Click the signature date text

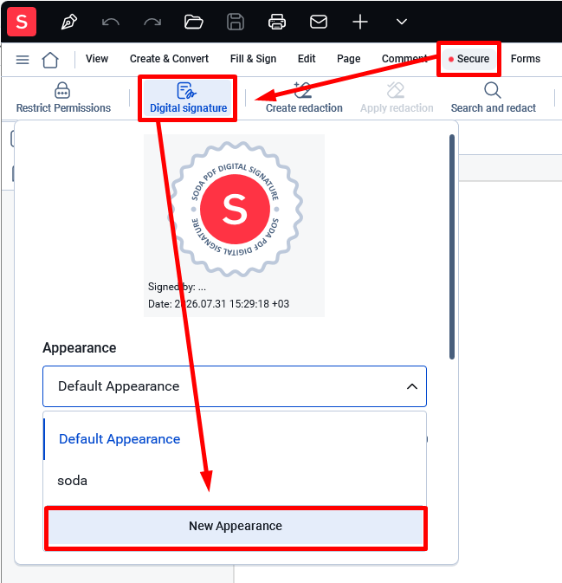(x=218, y=304)
